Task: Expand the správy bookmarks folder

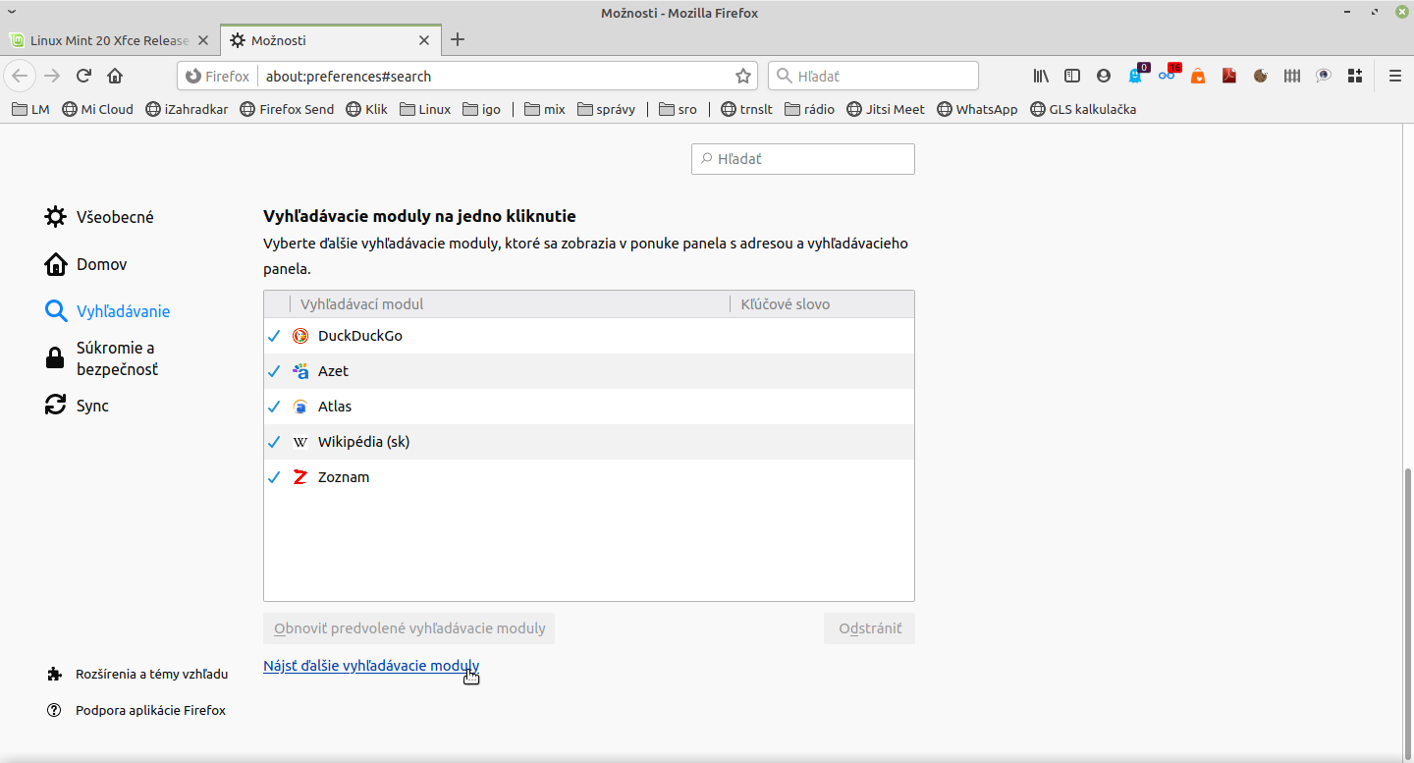Action: (x=606, y=109)
